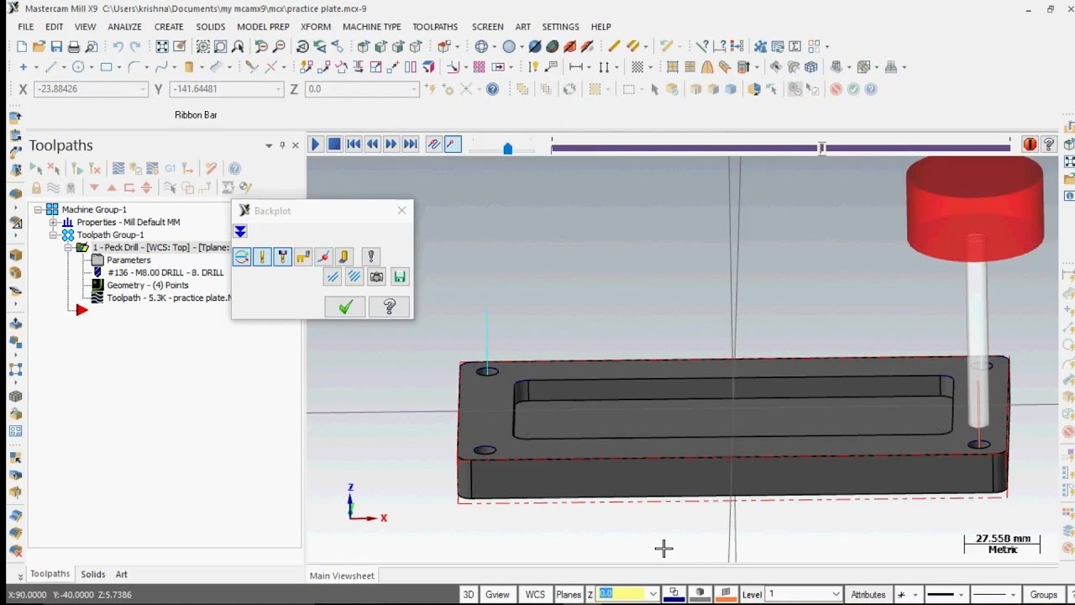Image resolution: width=1075 pixels, height=605 pixels.
Task: Click the camera snapshot icon in Backplot
Action: 376,277
